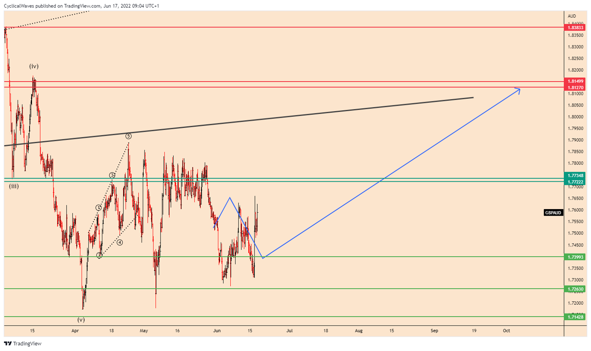Click the green 1.71428 price label
This screenshot has height=351, width=591.
click(x=575, y=317)
